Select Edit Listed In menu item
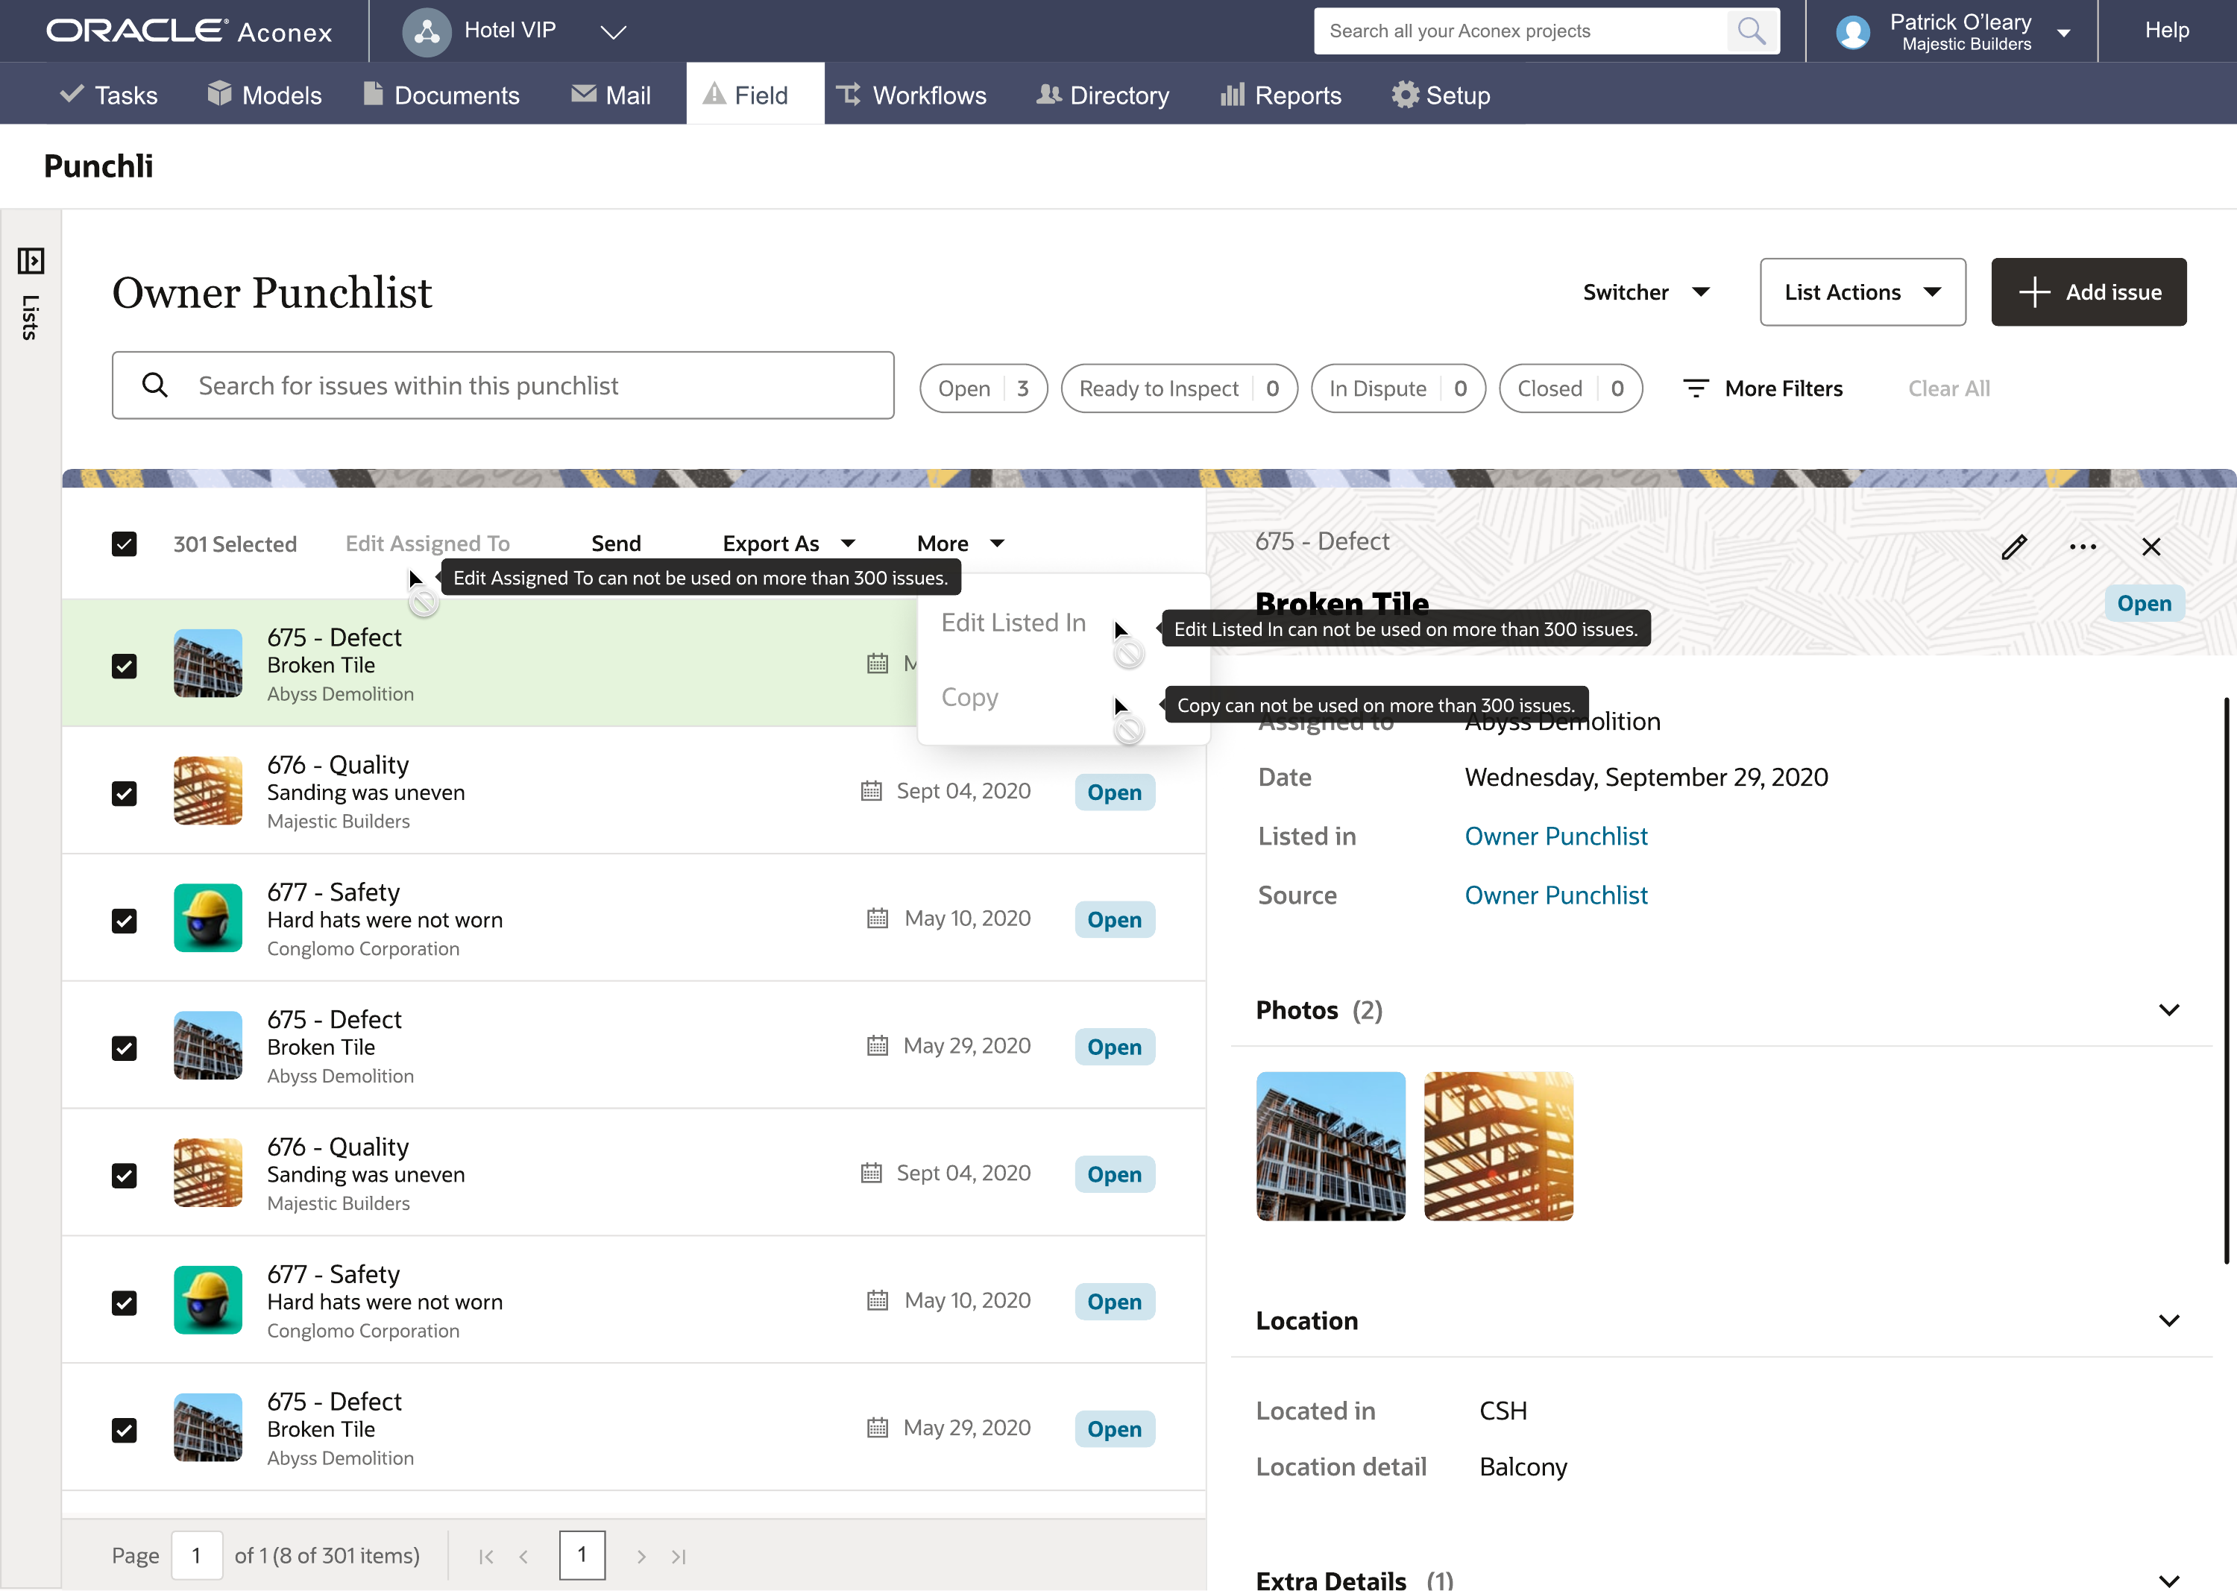Image resolution: width=2237 pixels, height=1591 pixels. click(1013, 622)
